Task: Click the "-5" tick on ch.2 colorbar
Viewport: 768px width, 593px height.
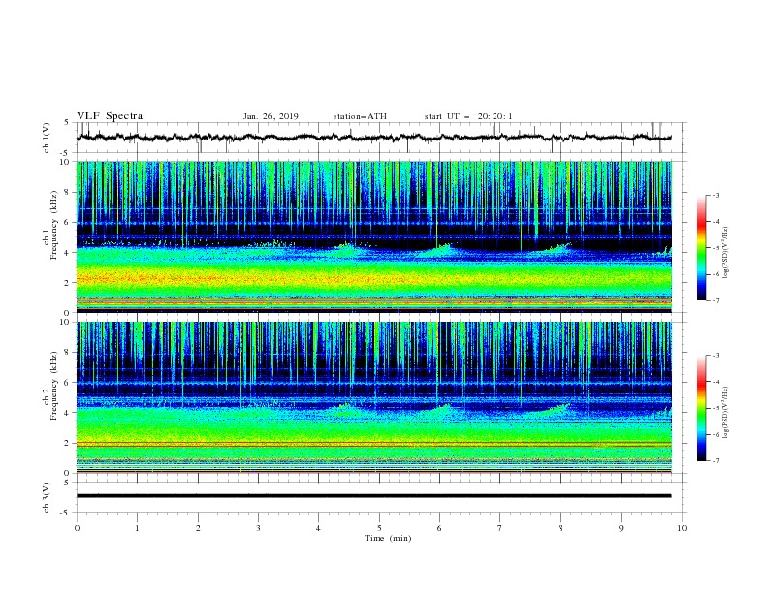Action: coord(715,408)
